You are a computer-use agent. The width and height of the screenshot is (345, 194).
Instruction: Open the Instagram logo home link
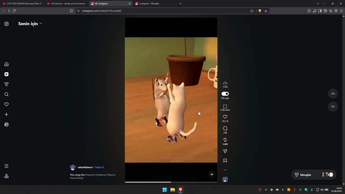point(6,24)
